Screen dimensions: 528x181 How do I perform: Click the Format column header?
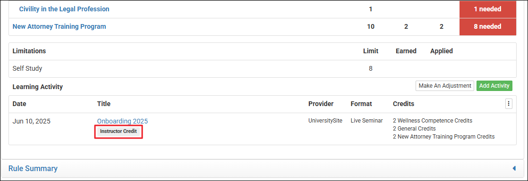point(361,104)
